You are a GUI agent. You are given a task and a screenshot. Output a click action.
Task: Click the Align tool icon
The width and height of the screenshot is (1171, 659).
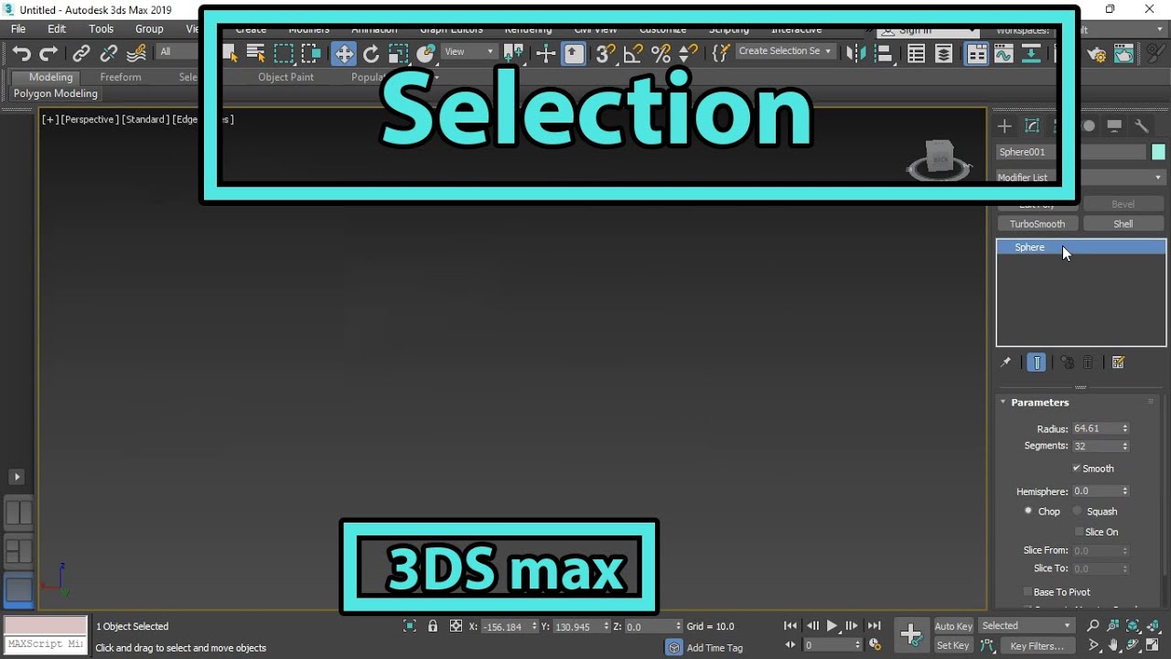[x=884, y=54]
